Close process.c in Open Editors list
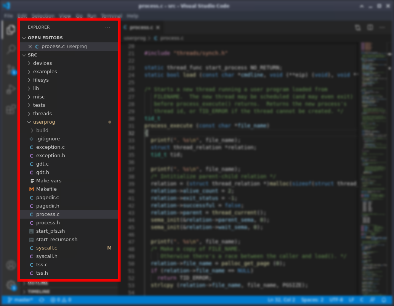394x306 pixels. 30,47
